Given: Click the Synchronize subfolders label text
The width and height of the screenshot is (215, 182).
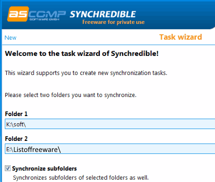Looking at the screenshot, I should click(x=44, y=169).
